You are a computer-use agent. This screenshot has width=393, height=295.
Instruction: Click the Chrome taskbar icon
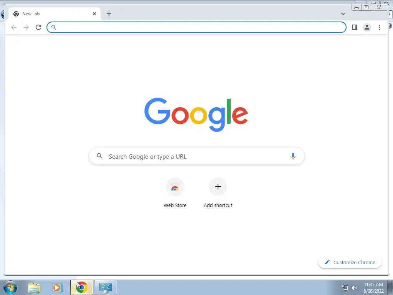tap(81, 287)
